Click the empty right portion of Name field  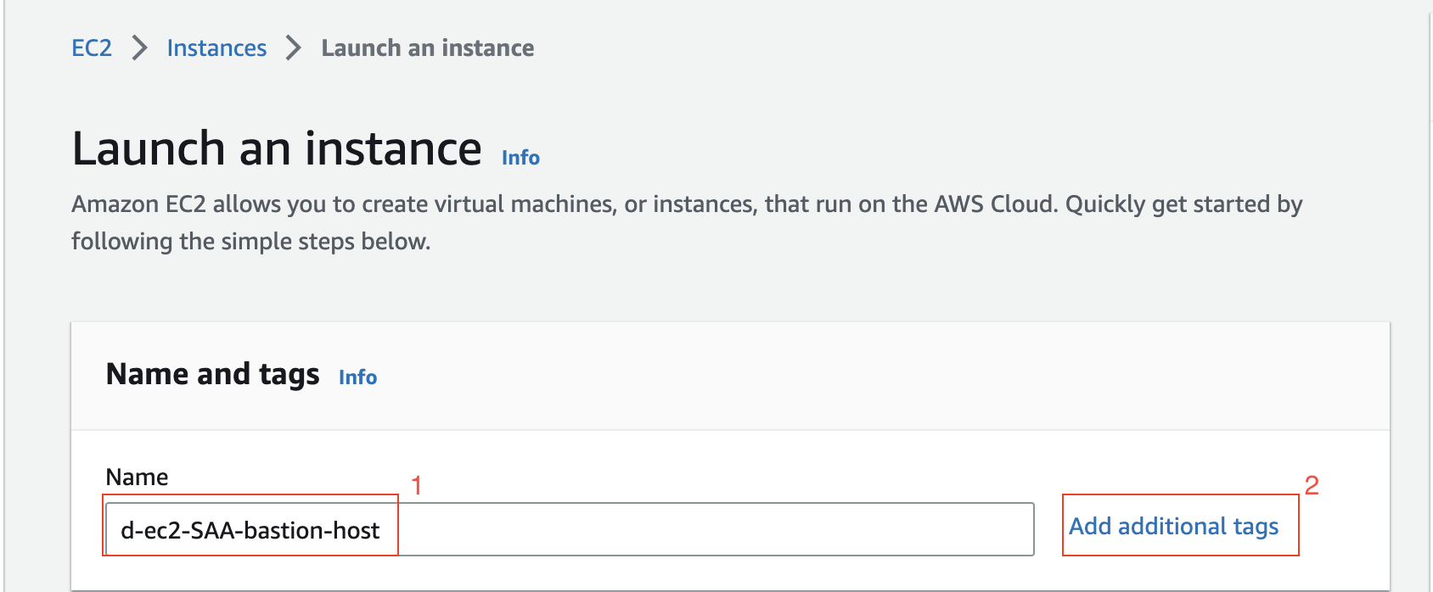click(x=713, y=531)
